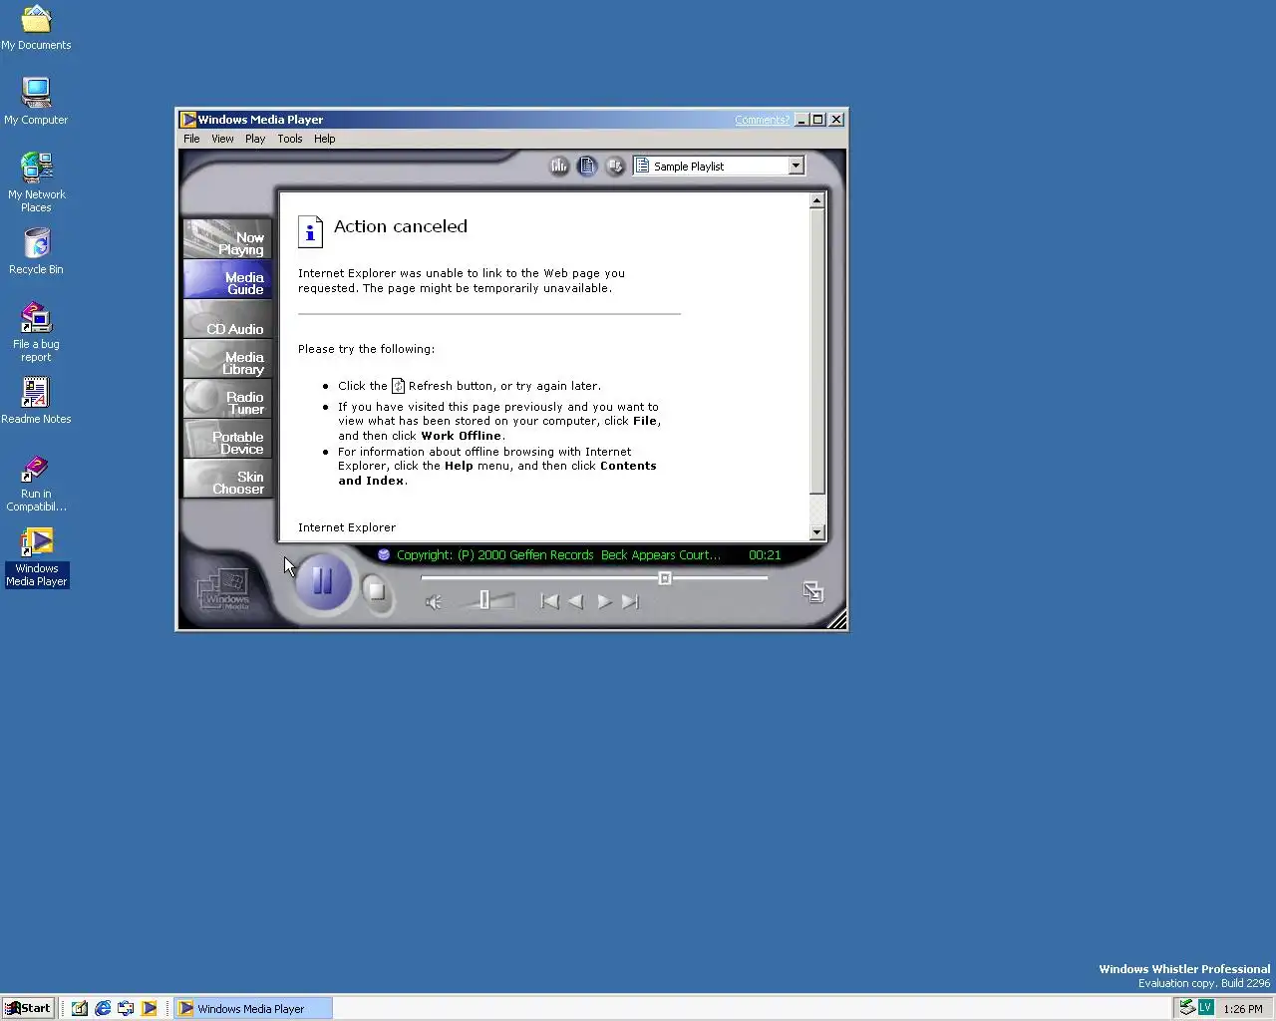
Task: Select the My Documents desktop icon
Action: (x=36, y=28)
